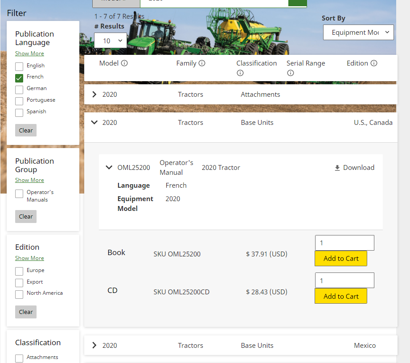
Task: Download the OML25200 manual
Action: click(355, 168)
